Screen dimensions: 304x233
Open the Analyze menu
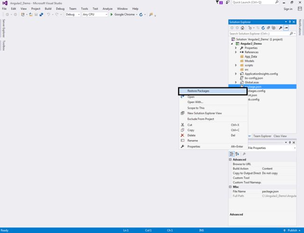coord(108,9)
